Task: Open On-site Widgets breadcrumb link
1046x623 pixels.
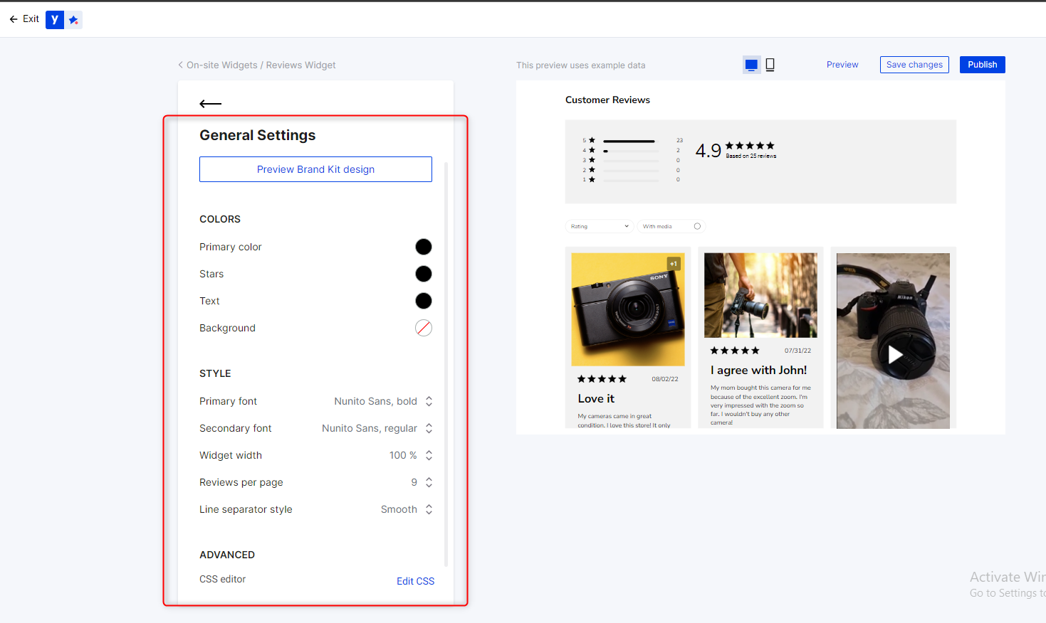Action: click(x=222, y=65)
